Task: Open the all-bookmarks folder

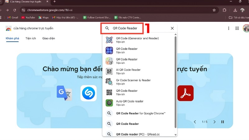Action: (x=239, y=17)
